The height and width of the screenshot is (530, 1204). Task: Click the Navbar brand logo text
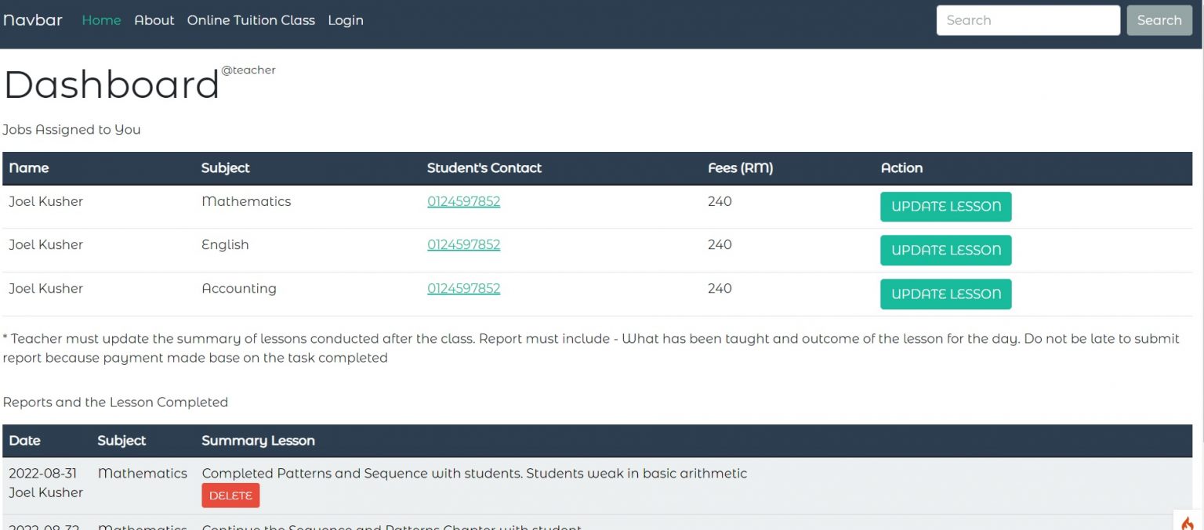point(33,20)
